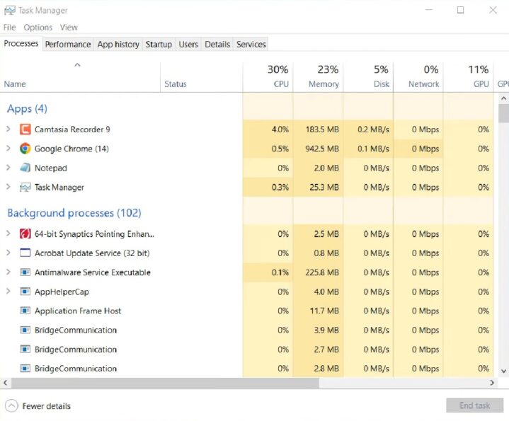The height and width of the screenshot is (421, 509).
Task: Click Notepad's 2.0 MB memory value
Action: pyautogui.click(x=326, y=168)
